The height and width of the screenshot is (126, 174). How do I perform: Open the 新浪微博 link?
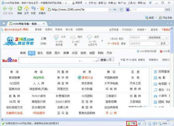14,77
